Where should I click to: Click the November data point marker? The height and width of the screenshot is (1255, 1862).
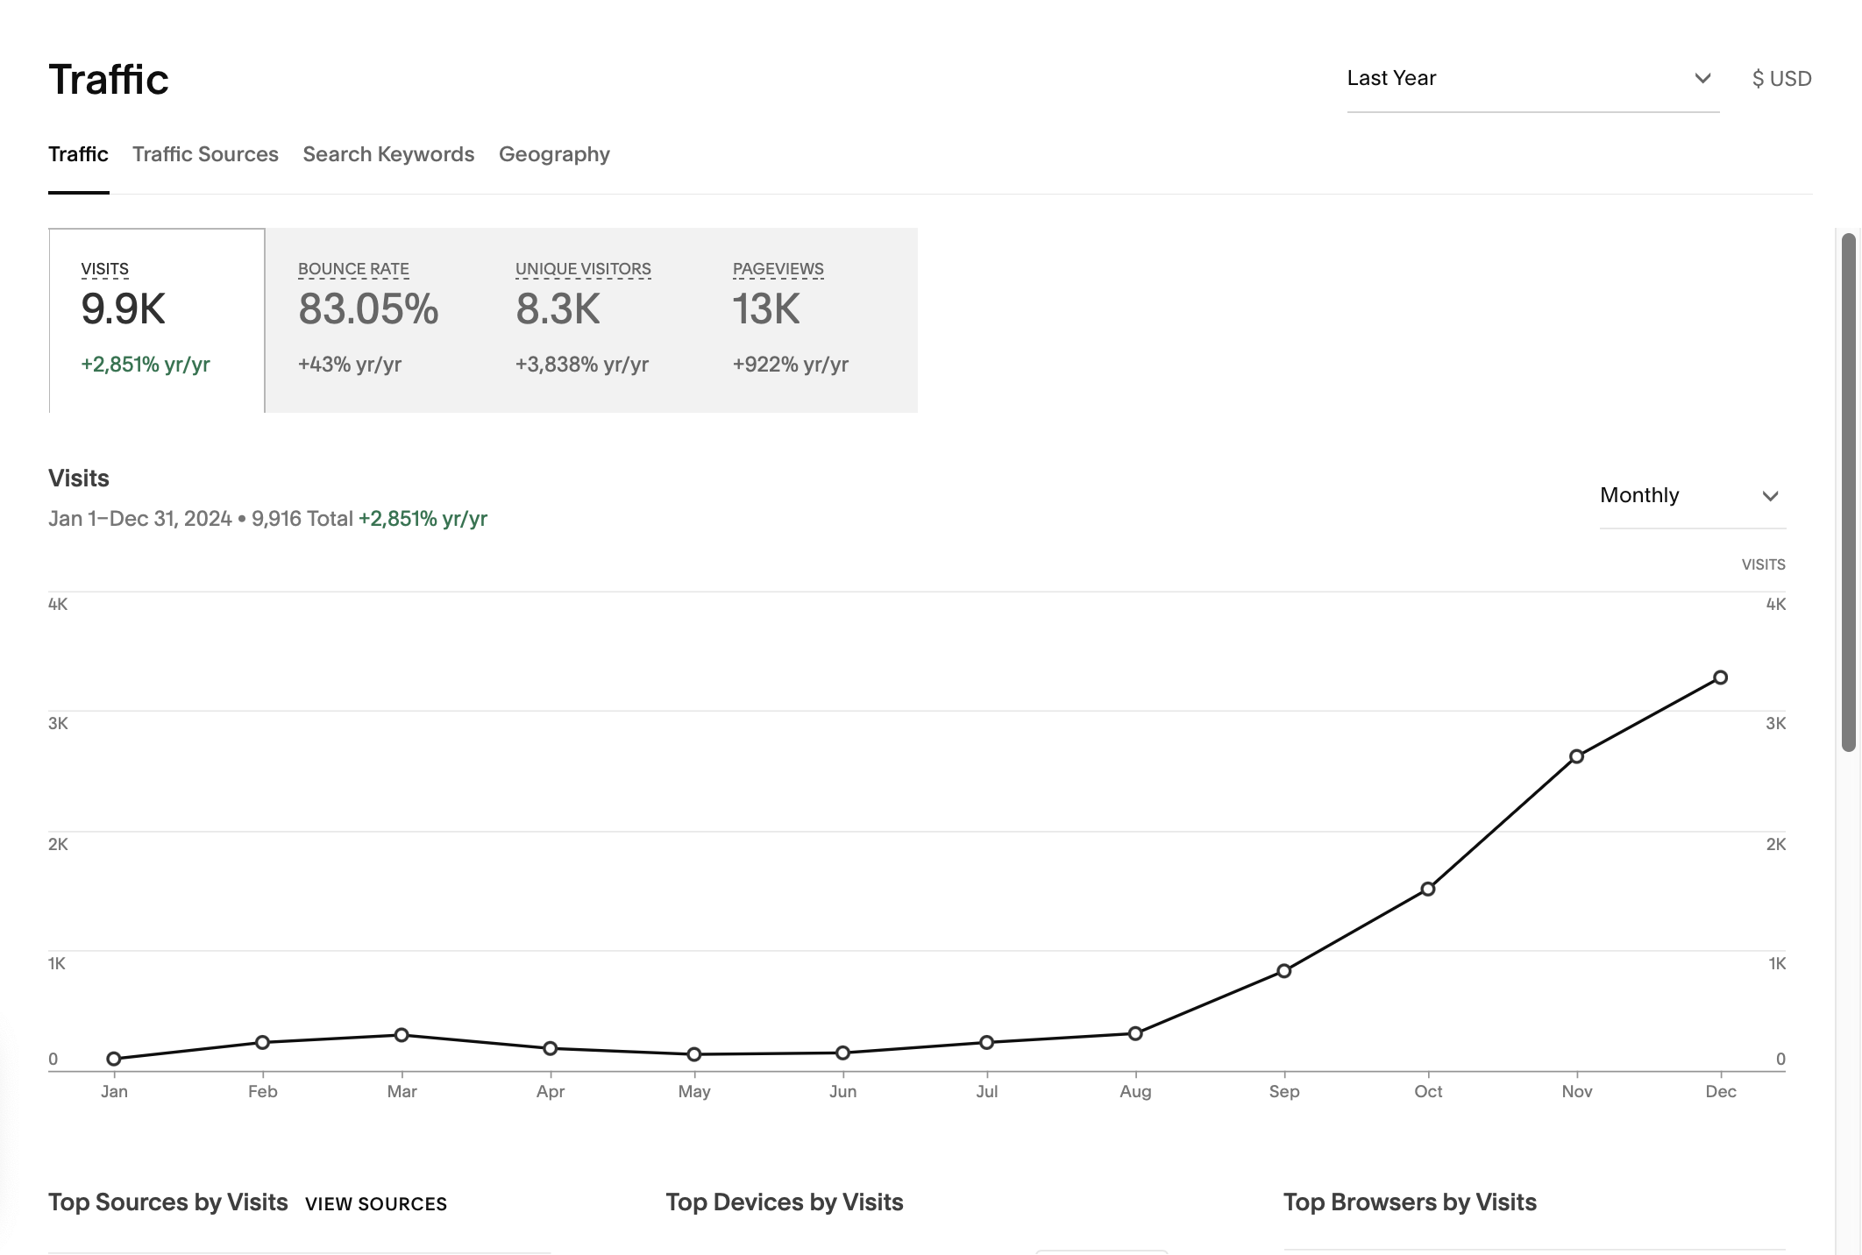coord(1576,756)
